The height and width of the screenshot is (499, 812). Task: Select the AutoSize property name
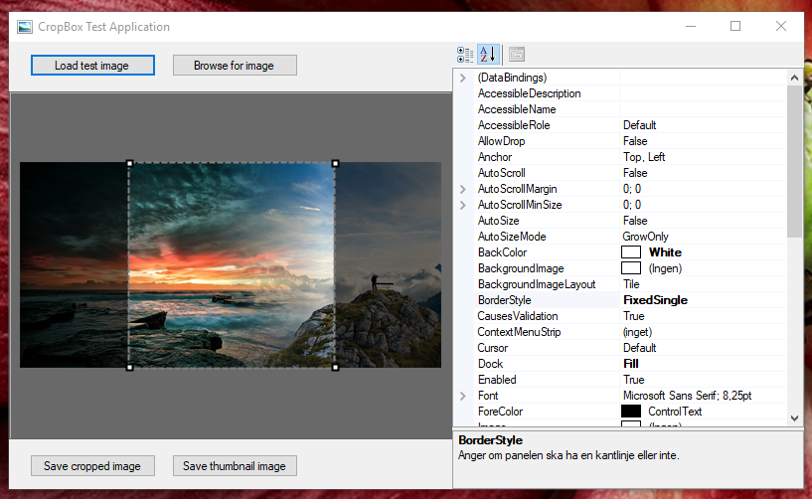498,221
